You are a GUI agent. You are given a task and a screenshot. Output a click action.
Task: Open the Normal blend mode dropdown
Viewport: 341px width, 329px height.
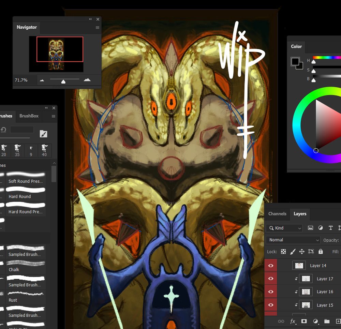[293, 240]
